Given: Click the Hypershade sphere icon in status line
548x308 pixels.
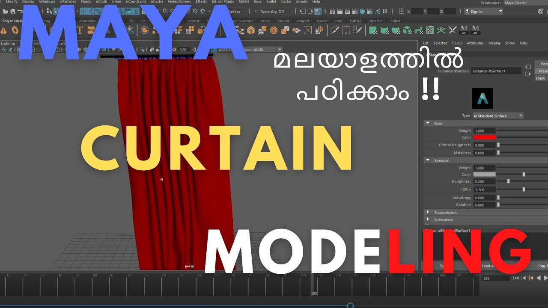Looking at the screenshot, I should pyautogui.click(x=363, y=11).
